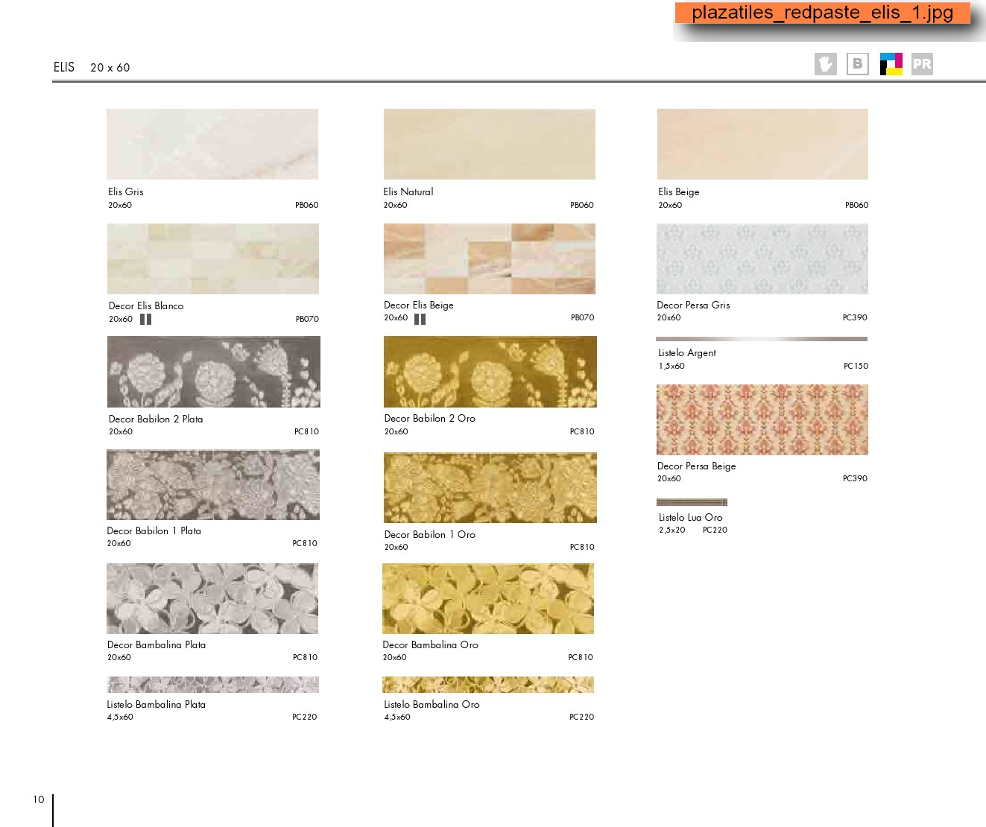The image size is (986, 827).
Task: Click the plazatiles_redpaste_elis_1.jpg filename label
Action: (823, 13)
